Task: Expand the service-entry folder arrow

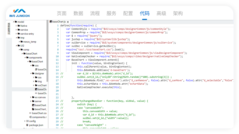Action: click(x=16, y=34)
